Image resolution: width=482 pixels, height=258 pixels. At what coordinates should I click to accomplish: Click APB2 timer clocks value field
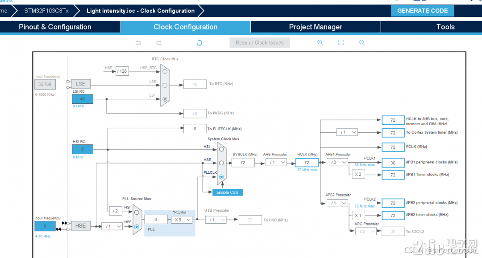(393, 215)
